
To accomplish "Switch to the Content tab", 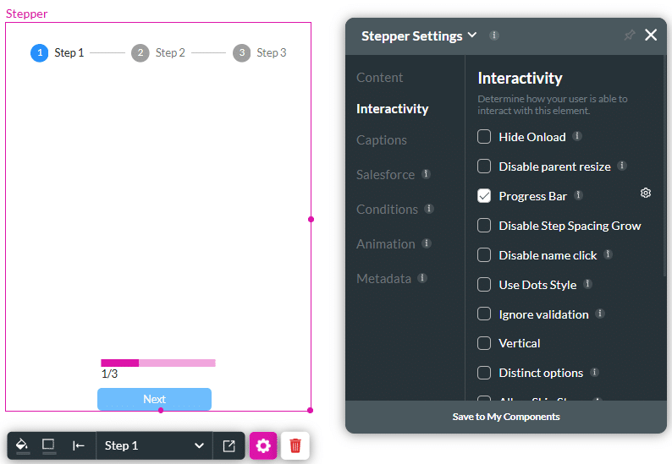I will (x=379, y=78).
